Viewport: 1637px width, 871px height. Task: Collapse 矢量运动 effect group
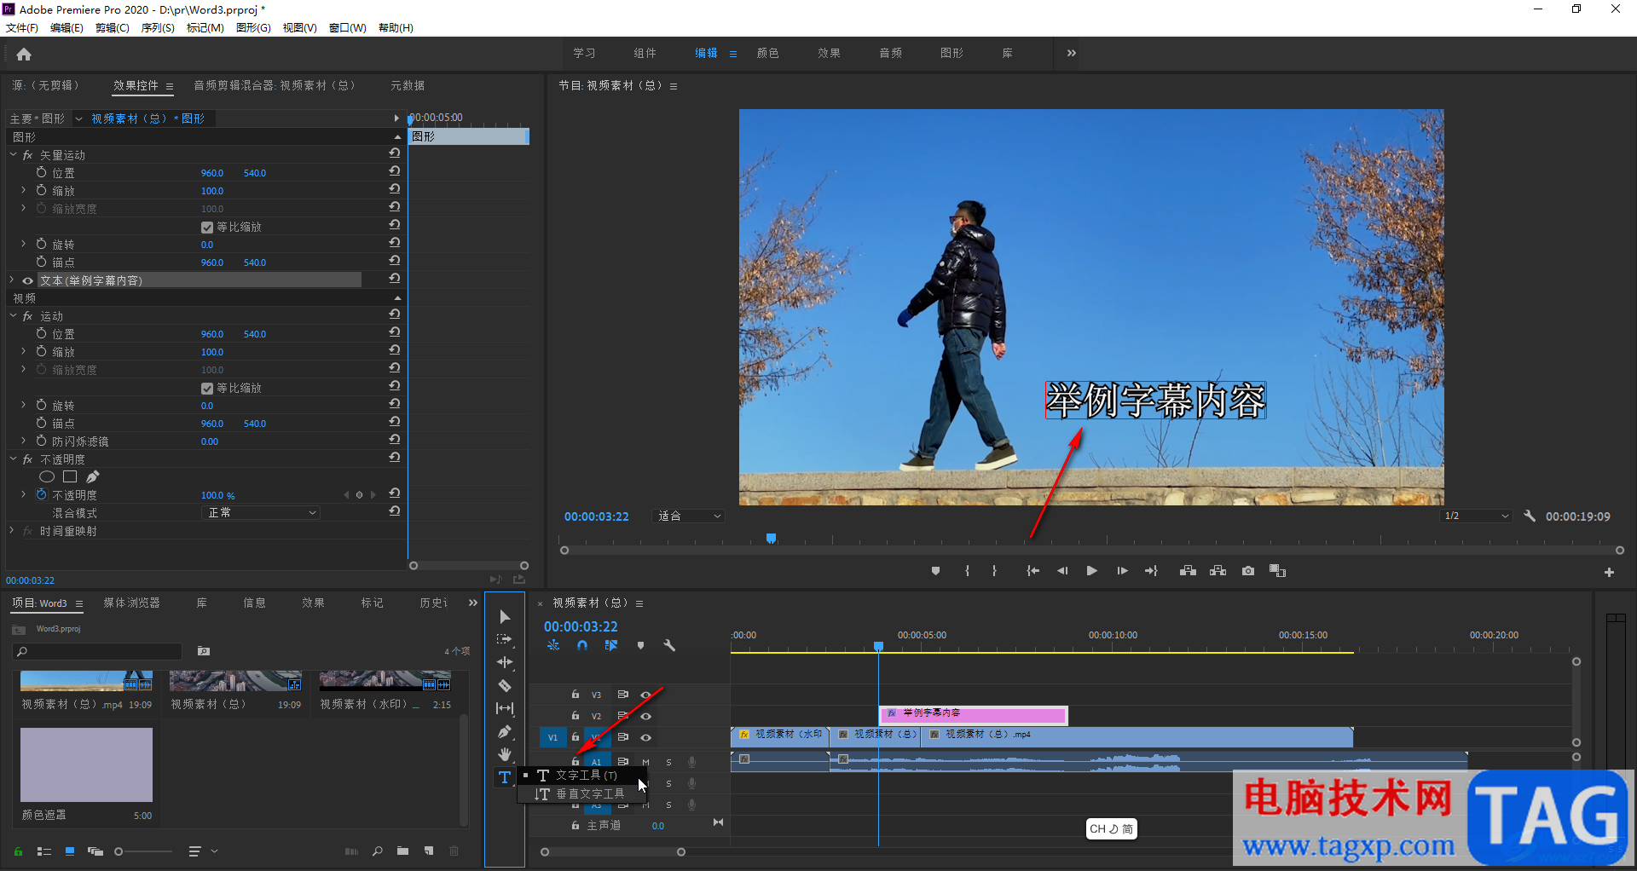[x=13, y=155]
